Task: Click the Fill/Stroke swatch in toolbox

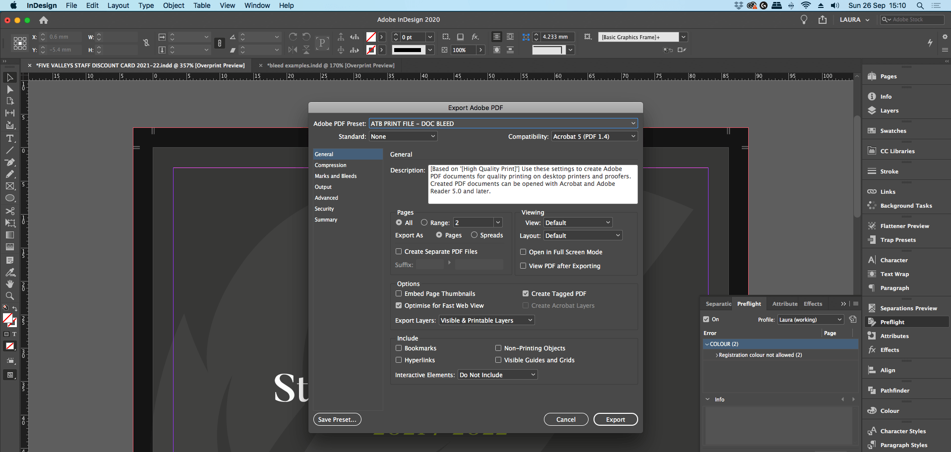Action: click(9, 320)
